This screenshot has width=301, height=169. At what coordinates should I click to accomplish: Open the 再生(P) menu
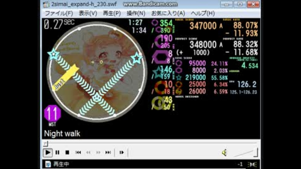click(112, 13)
